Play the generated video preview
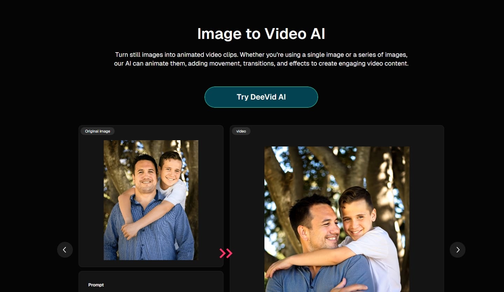Screen dimensions: 504x292 click(x=337, y=219)
